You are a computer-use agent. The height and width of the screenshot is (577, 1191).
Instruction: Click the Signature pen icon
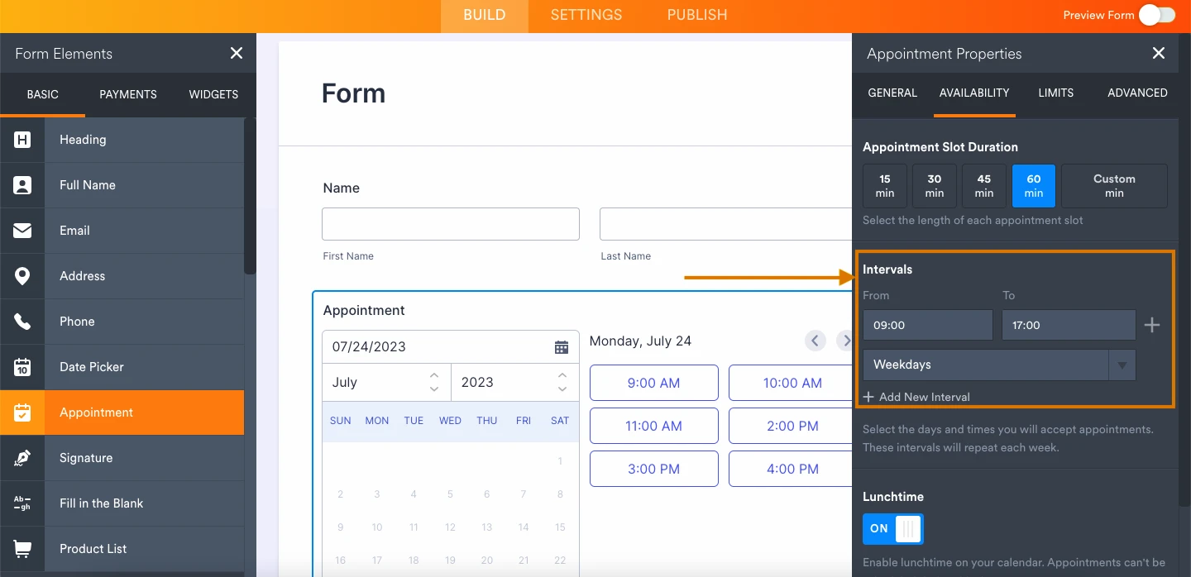[22, 458]
